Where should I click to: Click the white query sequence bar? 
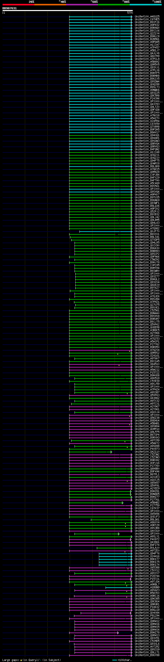coord(68,11)
